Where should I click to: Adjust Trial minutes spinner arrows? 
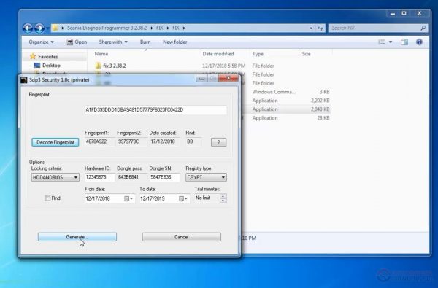pyautogui.click(x=223, y=198)
